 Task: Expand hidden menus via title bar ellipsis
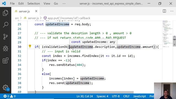point(64,4)
